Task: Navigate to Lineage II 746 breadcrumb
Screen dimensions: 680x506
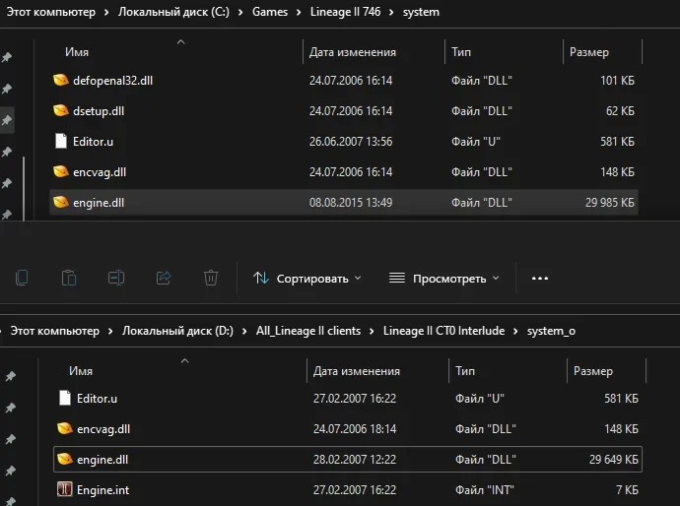Action: (x=345, y=12)
